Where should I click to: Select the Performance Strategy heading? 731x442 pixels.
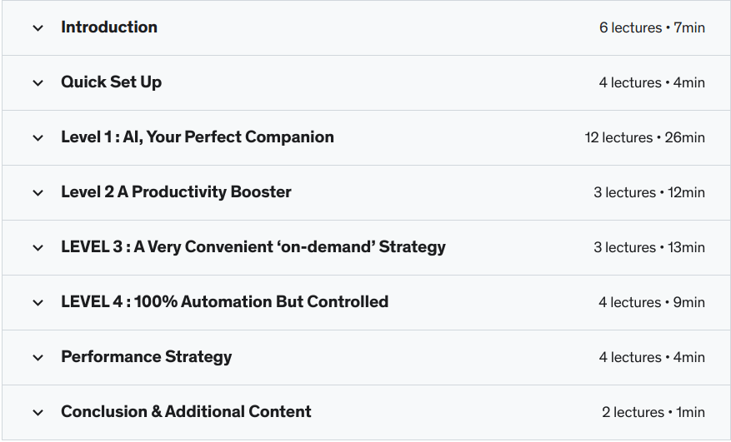pyautogui.click(x=146, y=357)
